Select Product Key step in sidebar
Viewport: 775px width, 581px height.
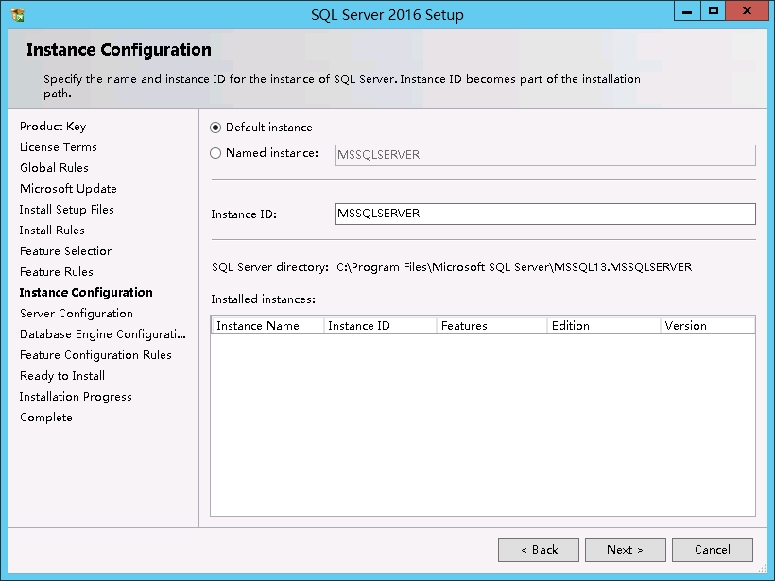coord(53,127)
